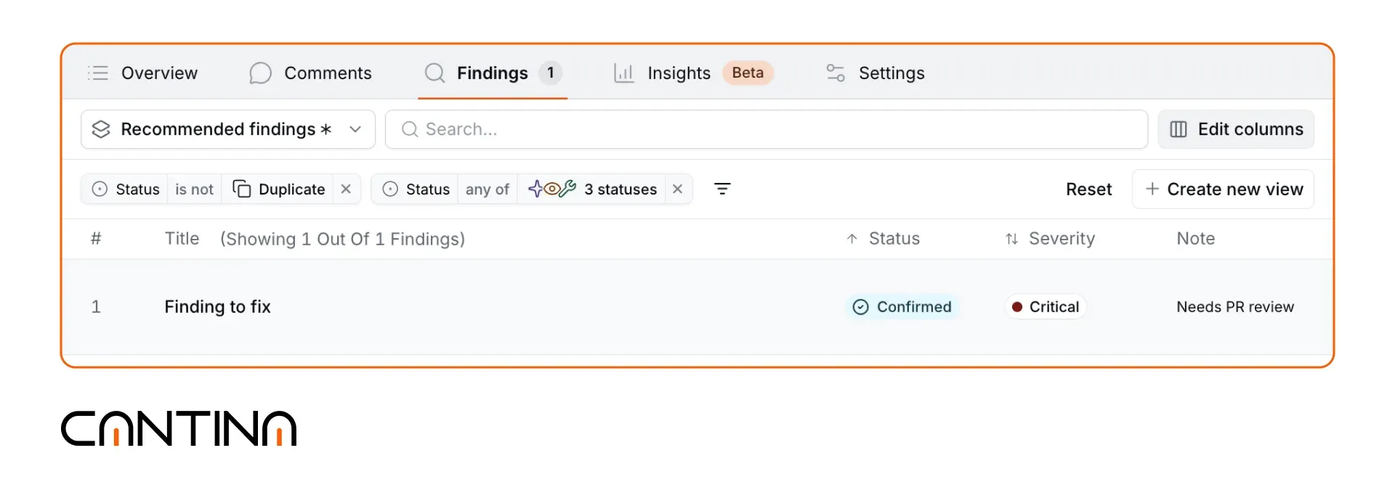Open the 'is not' operator dropdown

coord(194,189)
